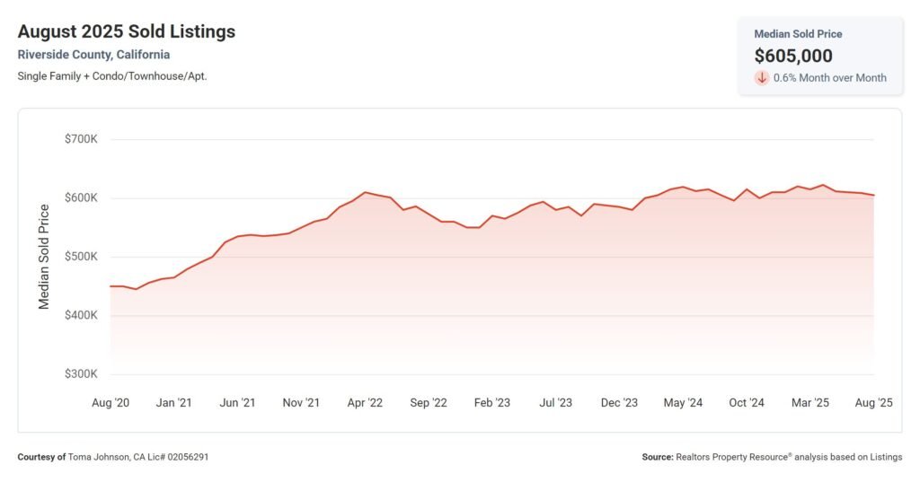Click the $700K y-axis label
Image resolution: width=920 pixels, height=482 pixels.
point(81,140)
